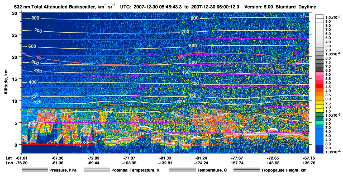Click the longitude value '-174.24'

pos(201,163)
